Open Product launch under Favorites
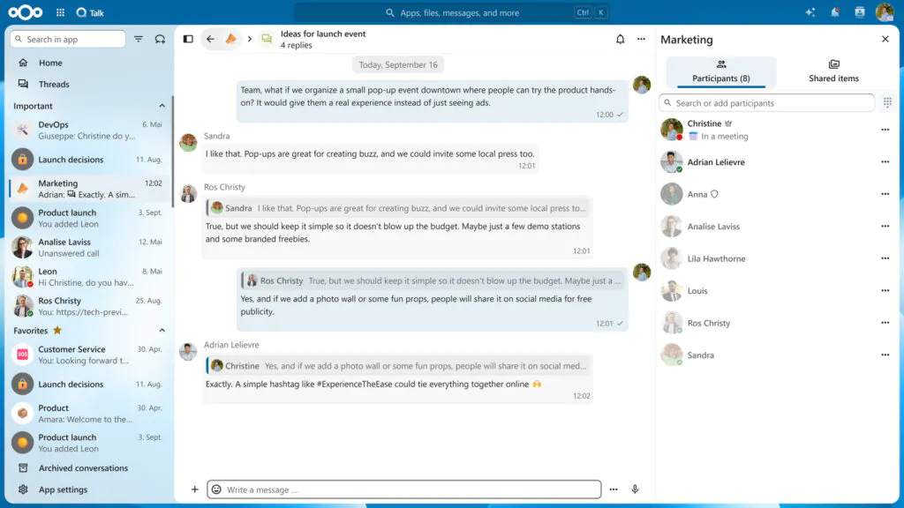The height and width of the screenshot is (508, 904). 89,443
